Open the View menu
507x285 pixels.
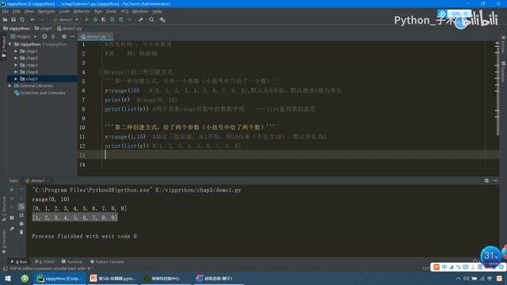pyautogui.click(x=29, y=11)
